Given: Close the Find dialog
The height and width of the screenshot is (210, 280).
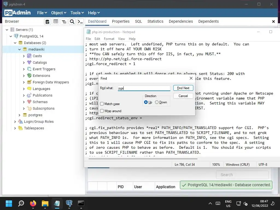Looking at the screenshot, I should click(191, 78).
